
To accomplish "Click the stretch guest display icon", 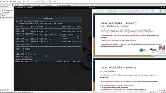I will pyautogui.click(x=54, y=2).
